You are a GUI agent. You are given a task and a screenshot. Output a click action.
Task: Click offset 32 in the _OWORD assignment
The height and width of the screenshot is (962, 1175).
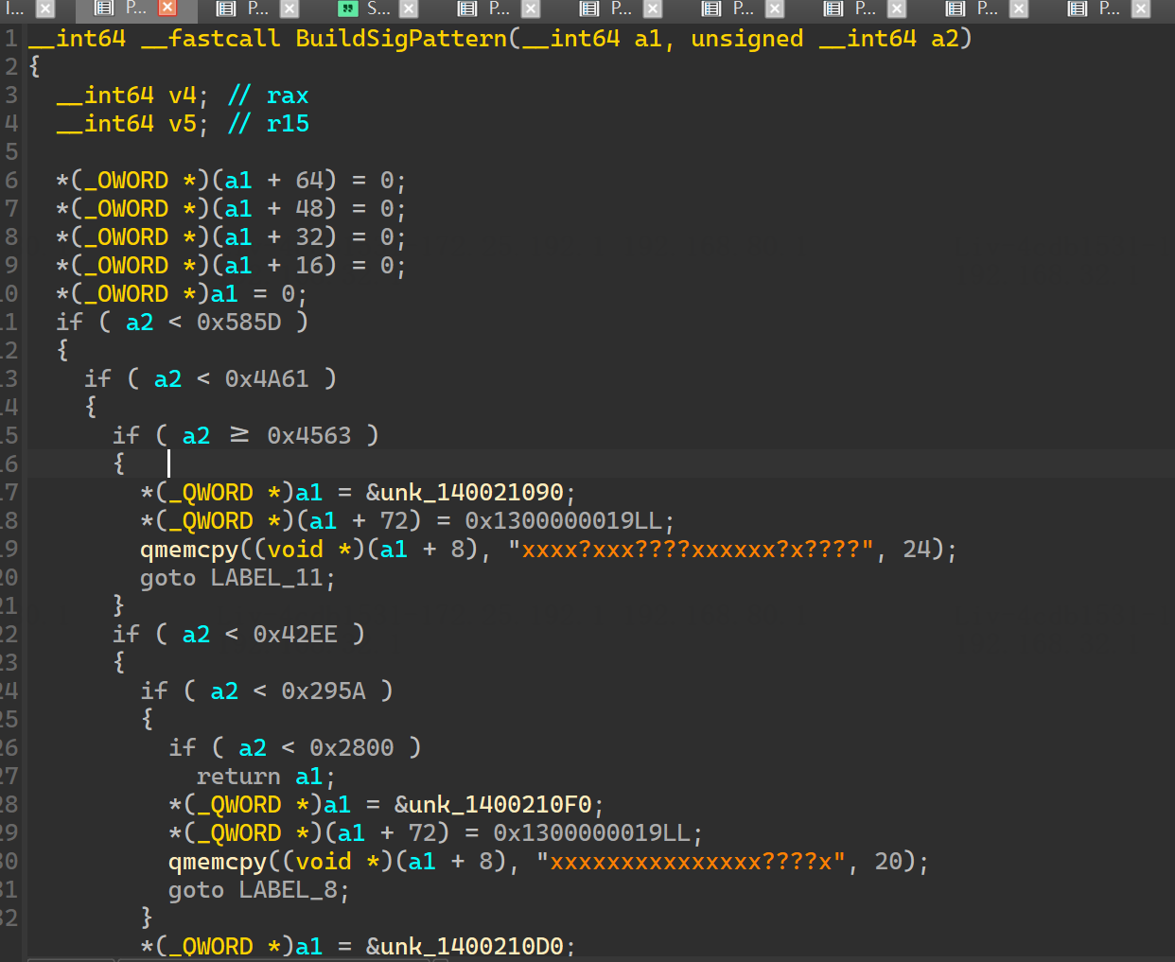coord(309,237)
